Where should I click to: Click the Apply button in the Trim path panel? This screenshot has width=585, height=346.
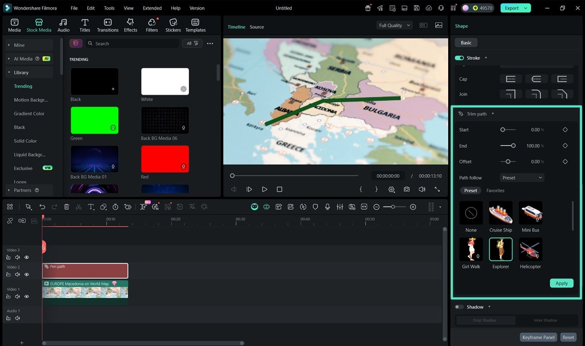click(x=561, y=283)
